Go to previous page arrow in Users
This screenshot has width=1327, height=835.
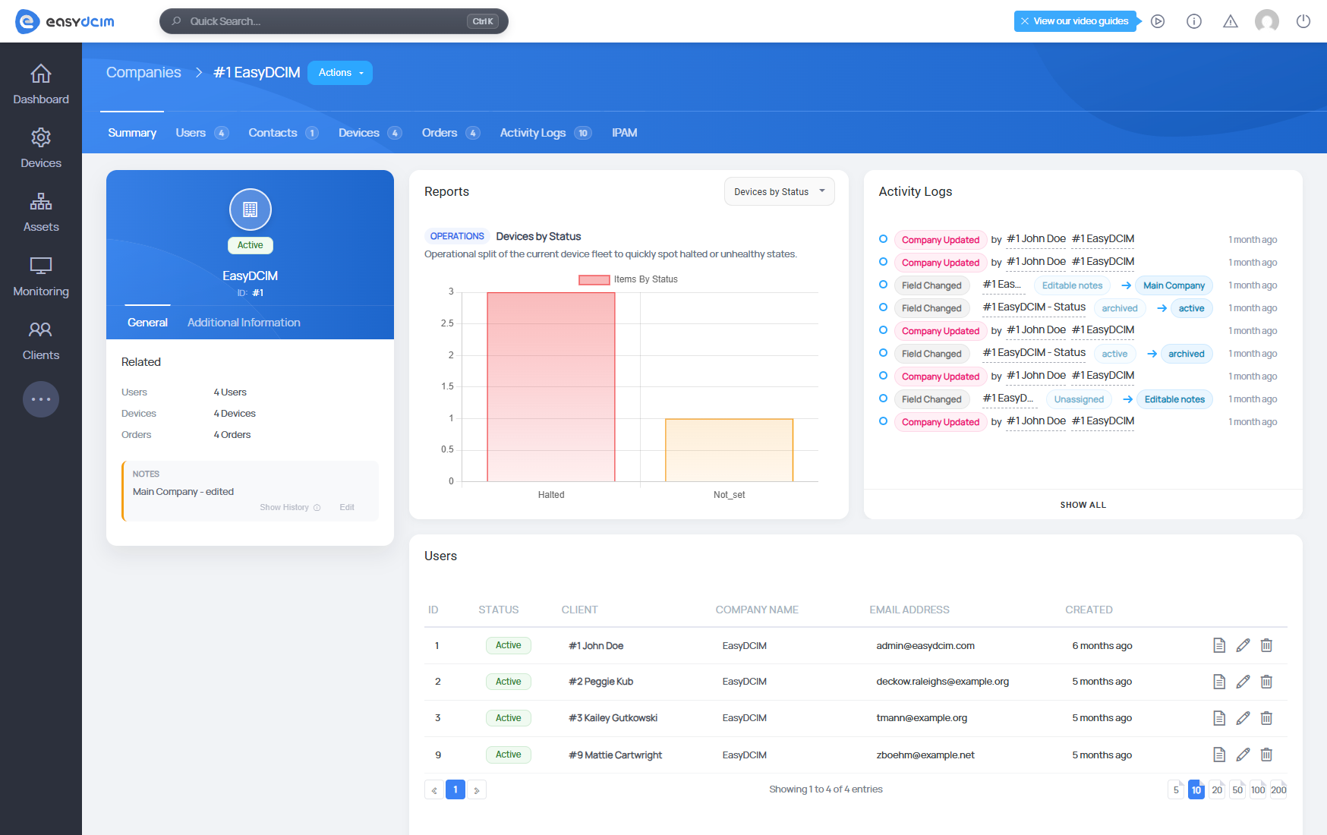tap(434, 790)
